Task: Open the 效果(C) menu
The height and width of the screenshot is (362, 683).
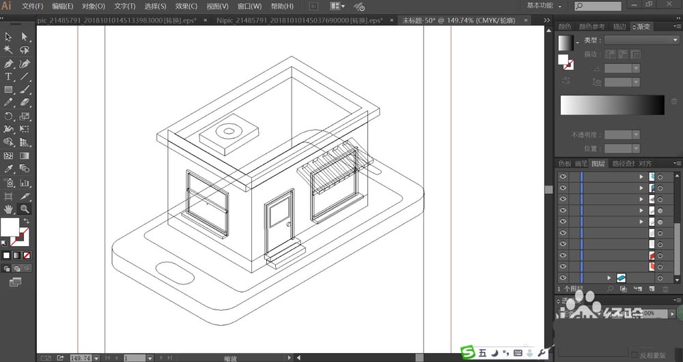Action: tap(186, 7)
